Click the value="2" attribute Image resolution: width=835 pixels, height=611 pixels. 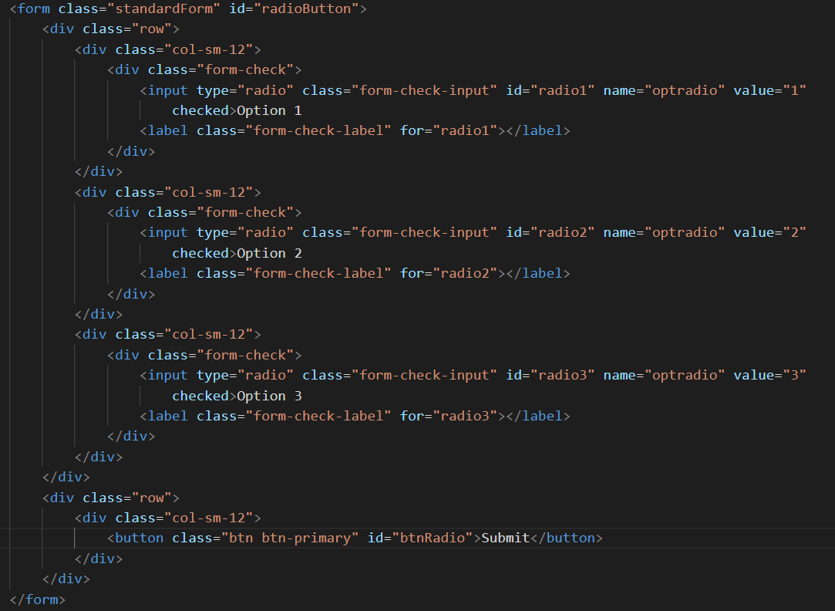tap(769, 232)
